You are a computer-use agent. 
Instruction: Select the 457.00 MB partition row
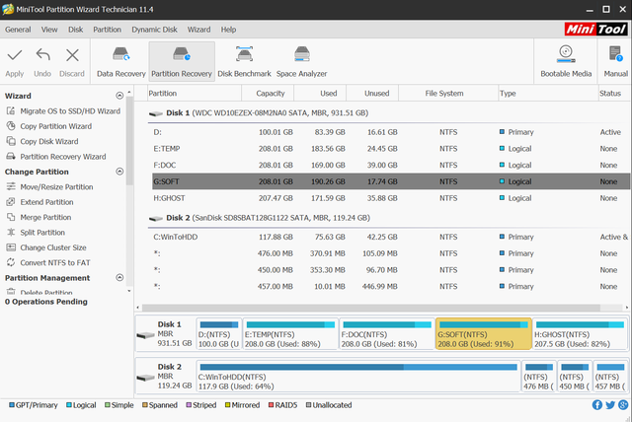point(391,287)
